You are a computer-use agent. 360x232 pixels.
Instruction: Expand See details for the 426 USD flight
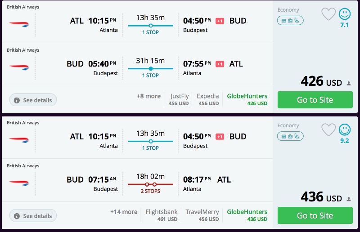(33, 100)
